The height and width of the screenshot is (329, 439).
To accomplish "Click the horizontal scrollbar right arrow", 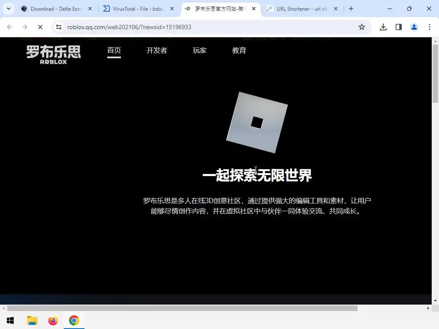I will click(x=428, y=308).
